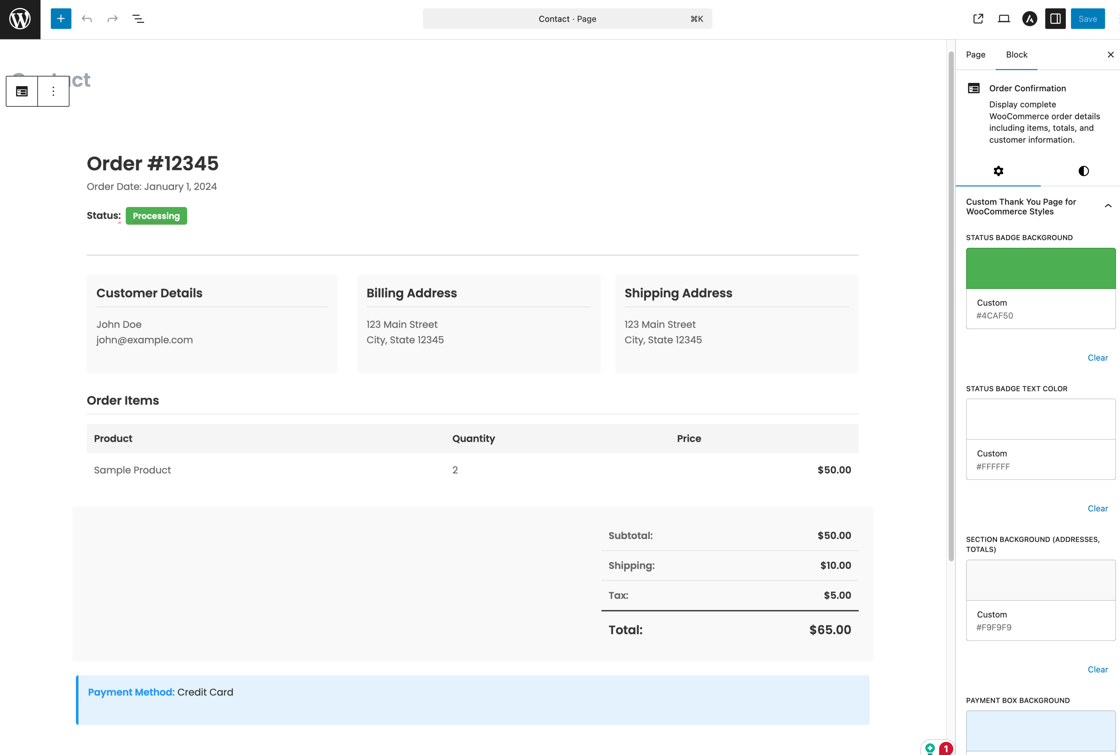This screenshot has width=1120, height=755.
Task: Switch to the Page tab
Action: point(976,54)
